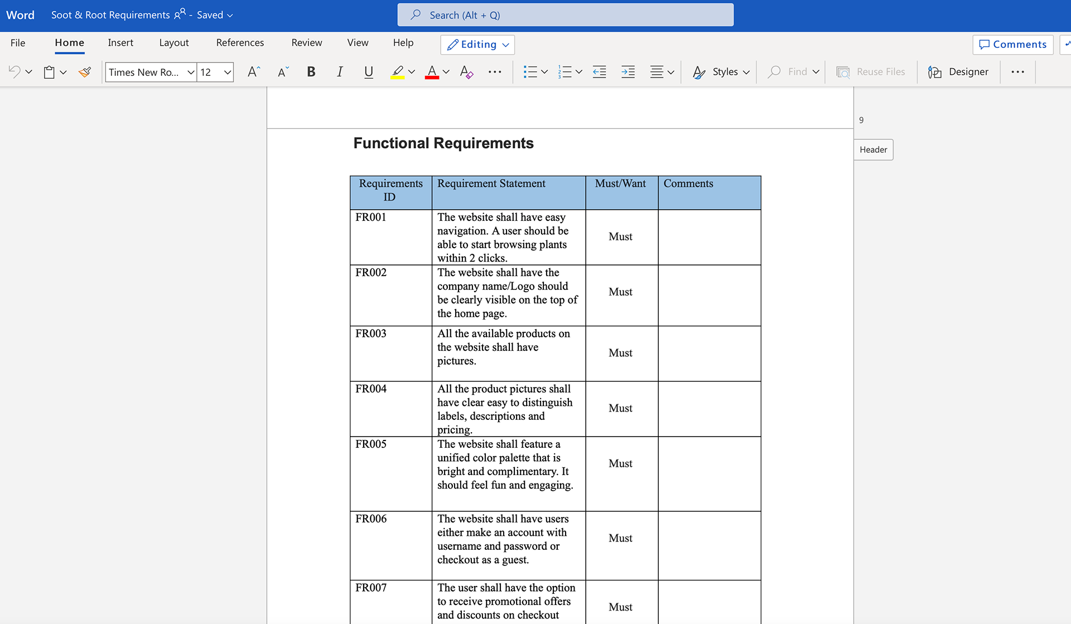Screen dimensions: 1071x624
Task: Apply yellow text highlight color
Action: 397,72
